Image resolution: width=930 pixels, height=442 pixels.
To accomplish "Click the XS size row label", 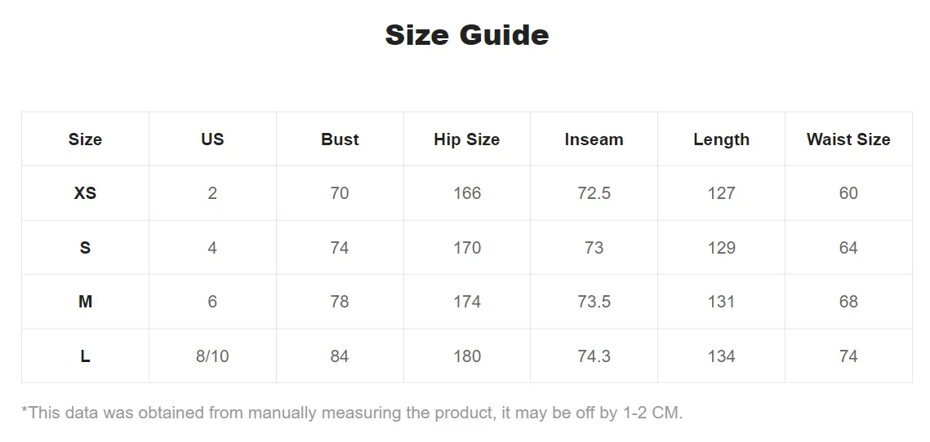I will tap(85, 193).
